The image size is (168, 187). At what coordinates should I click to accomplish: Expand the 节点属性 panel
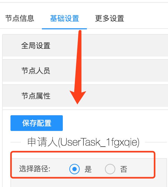click(x=85, y=96)
